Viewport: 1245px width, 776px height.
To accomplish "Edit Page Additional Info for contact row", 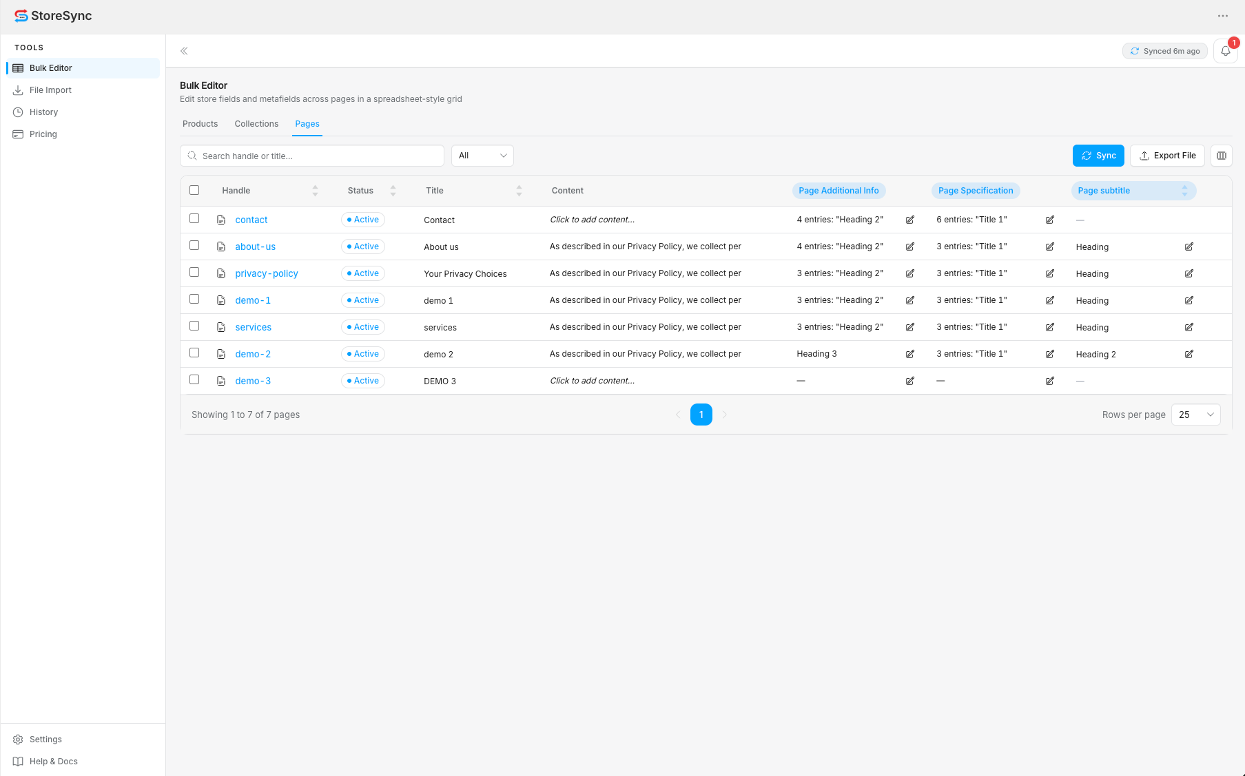I will [x=910, y=220].
